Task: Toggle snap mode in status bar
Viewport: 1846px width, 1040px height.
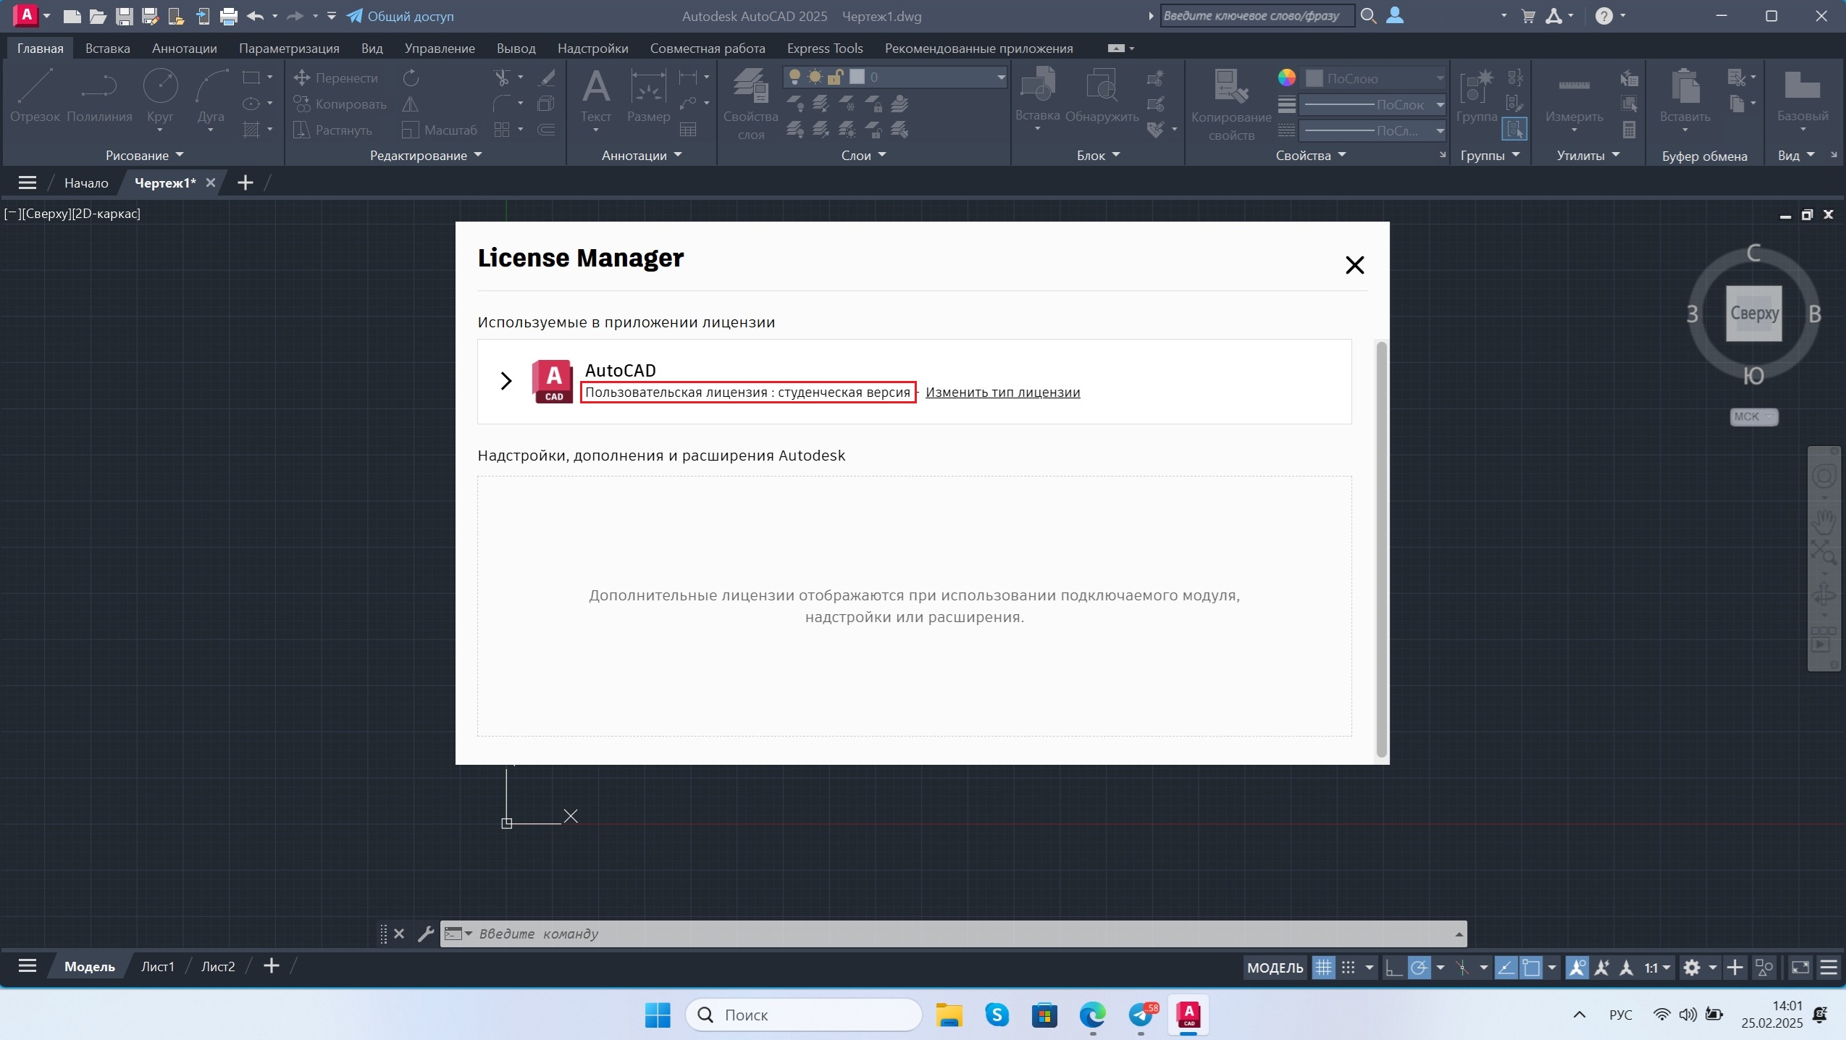Action: click(x=1348, y=968)
